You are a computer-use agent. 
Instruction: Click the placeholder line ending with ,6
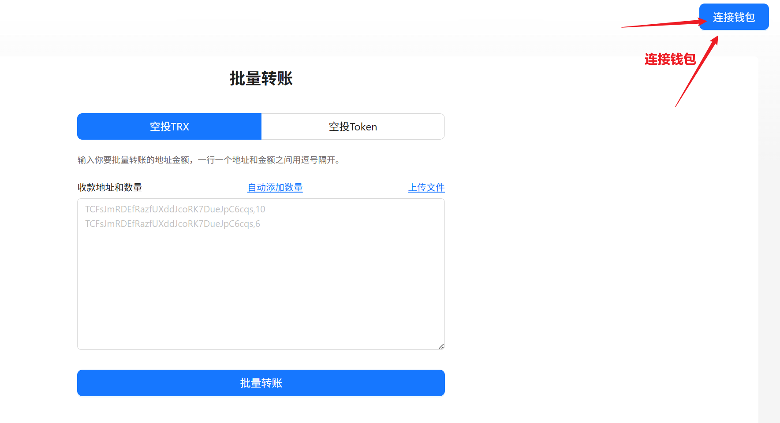pos(172,224)
